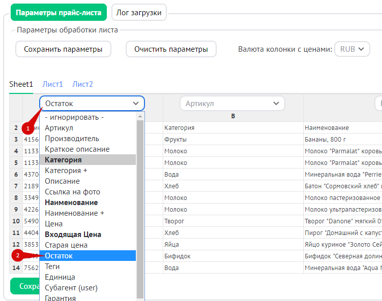Choose '- игнорировать -' from the list
The image size is (382, 301).
pyautogui.click(x=74, y=117)
